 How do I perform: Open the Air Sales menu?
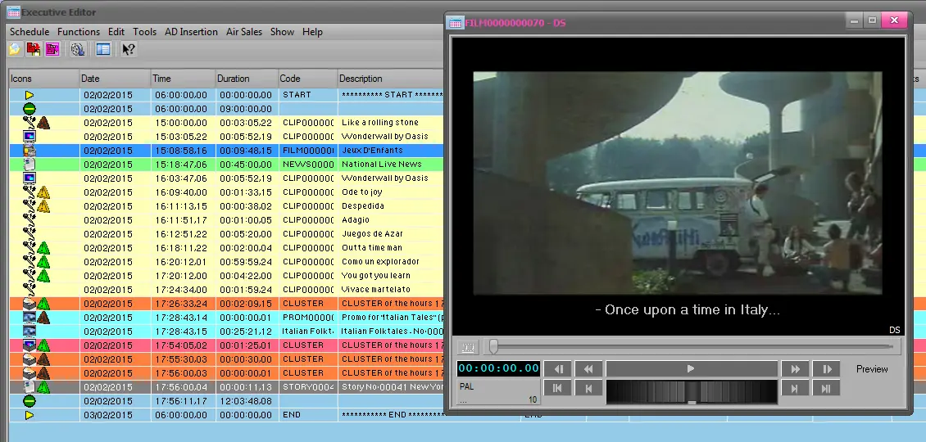pyautogui.click(x=244, y=32)
